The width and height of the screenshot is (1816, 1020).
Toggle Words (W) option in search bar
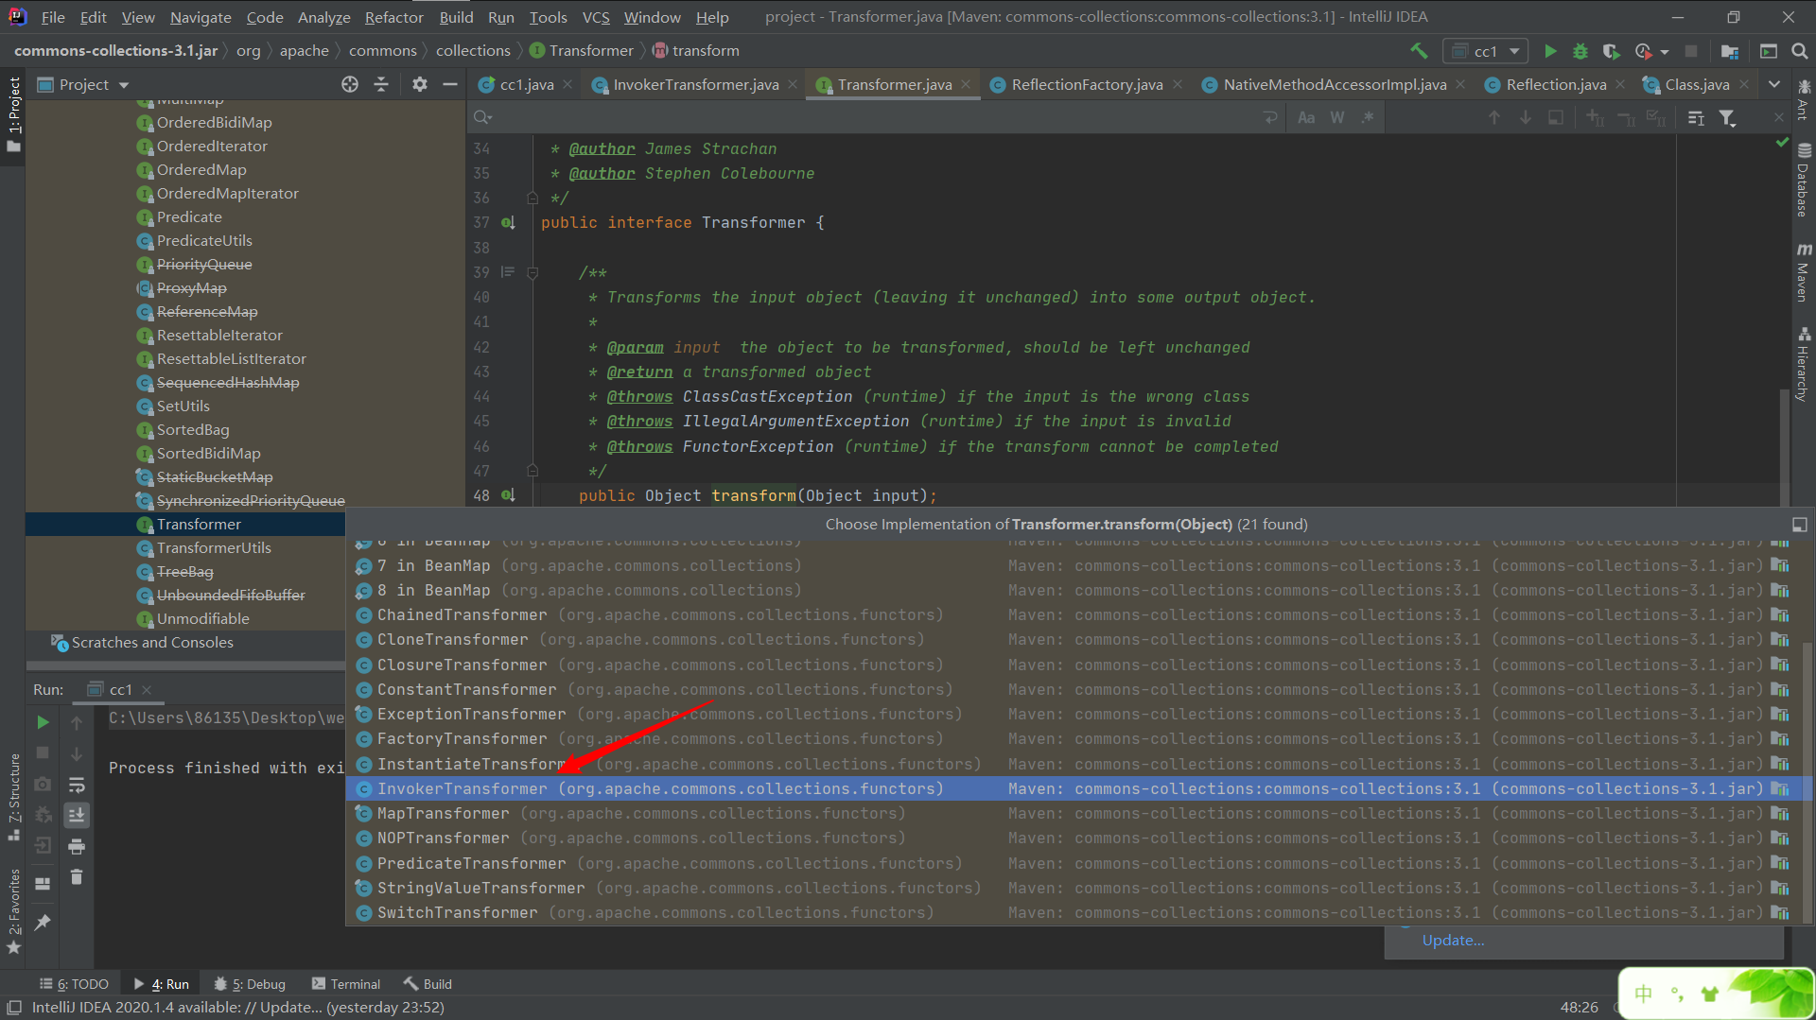[1337, 117]
